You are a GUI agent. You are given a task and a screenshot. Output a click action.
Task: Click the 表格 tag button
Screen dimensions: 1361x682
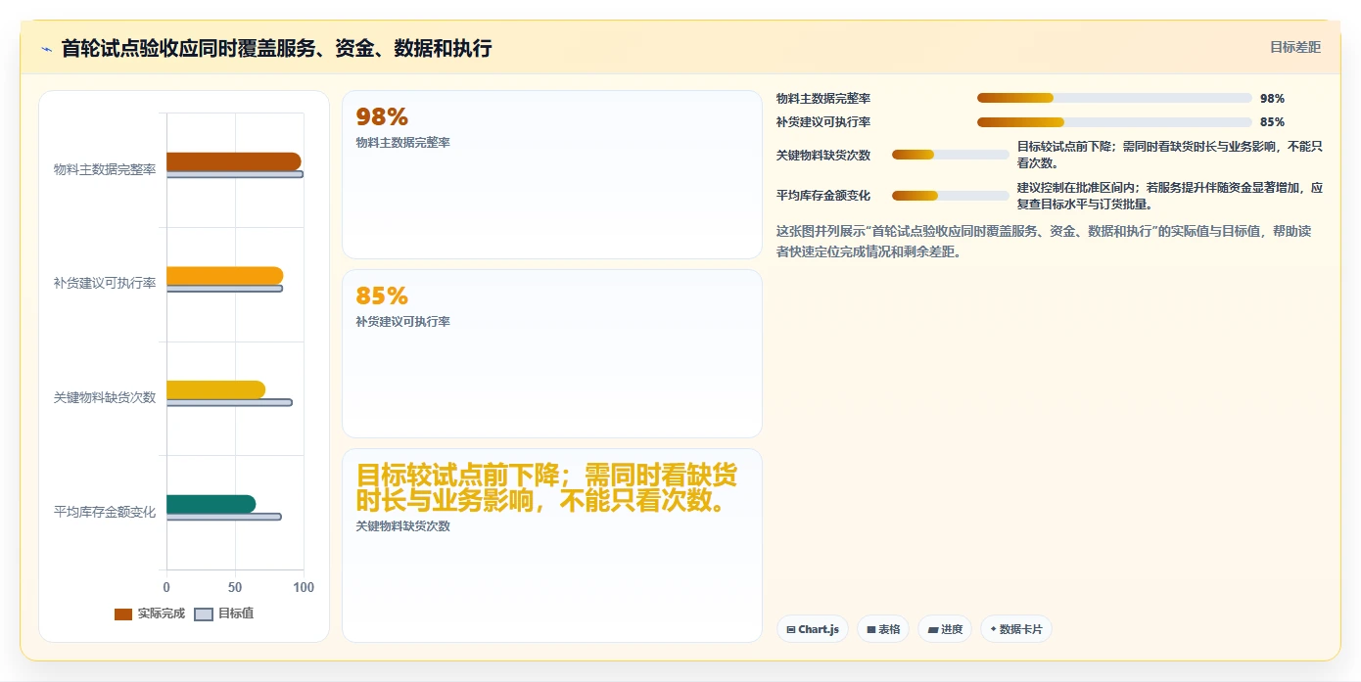pos(883,629)
